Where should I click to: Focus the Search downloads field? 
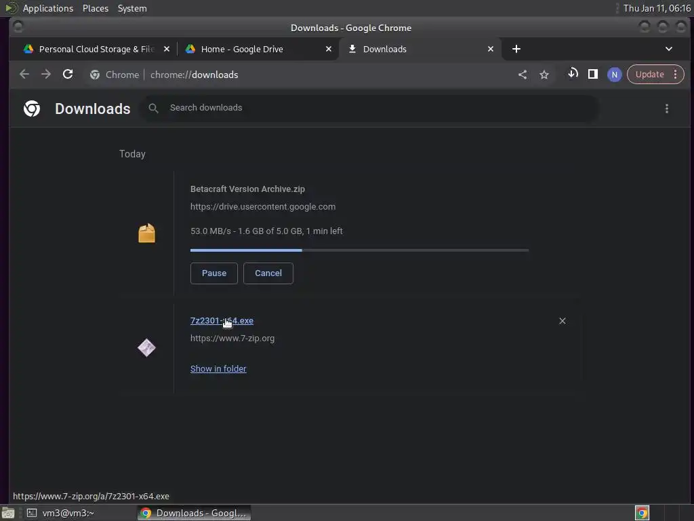point(369,108)
